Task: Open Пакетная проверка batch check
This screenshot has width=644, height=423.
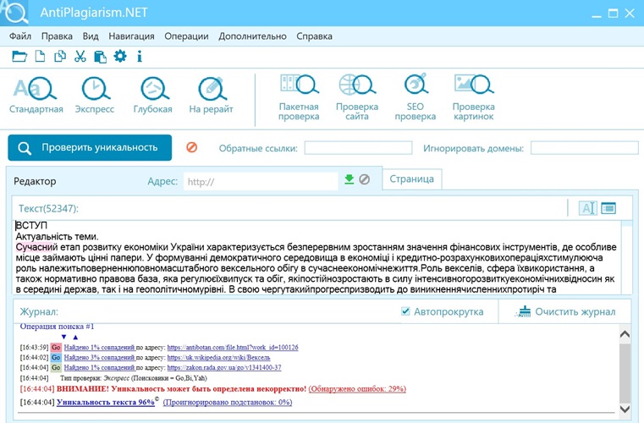Action: (299, 98)
